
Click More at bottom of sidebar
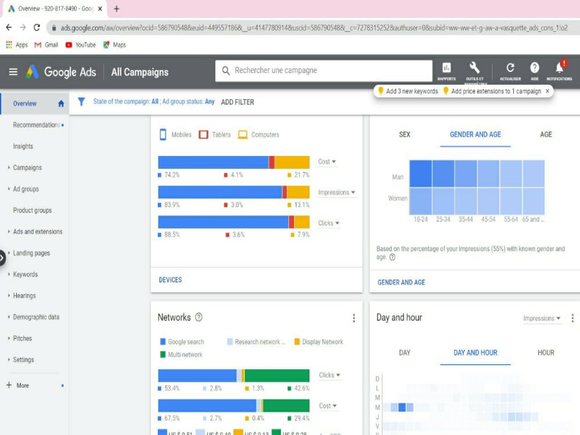coord(23,386)
